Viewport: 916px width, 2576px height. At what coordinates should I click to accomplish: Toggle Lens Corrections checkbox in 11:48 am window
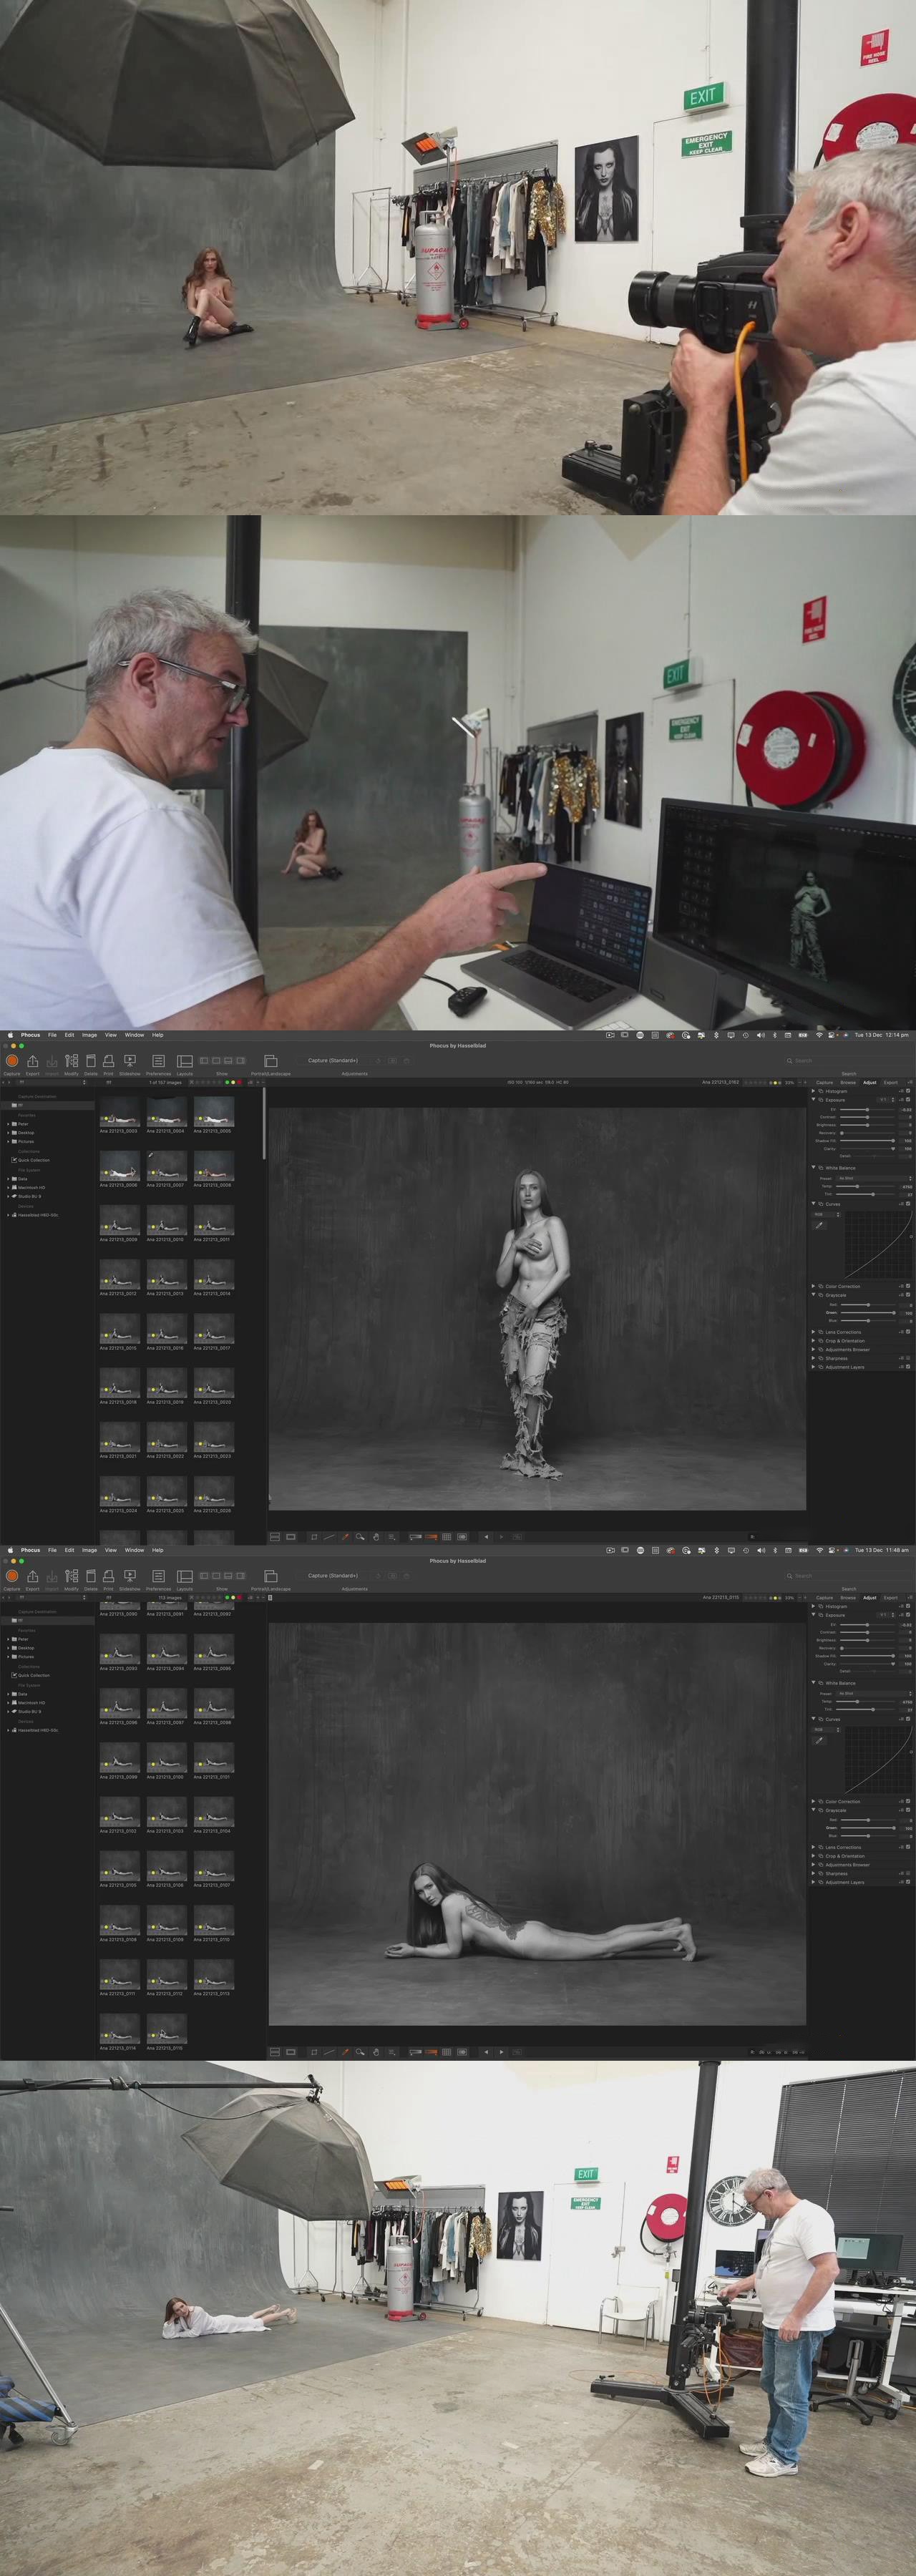[908, 1847]
